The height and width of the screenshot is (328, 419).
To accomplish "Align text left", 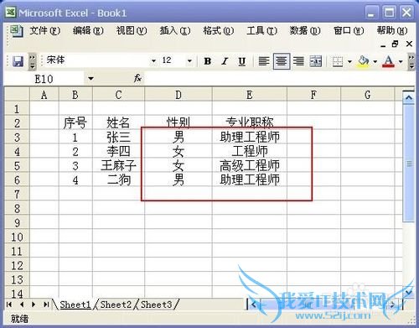I will (264, 61).
